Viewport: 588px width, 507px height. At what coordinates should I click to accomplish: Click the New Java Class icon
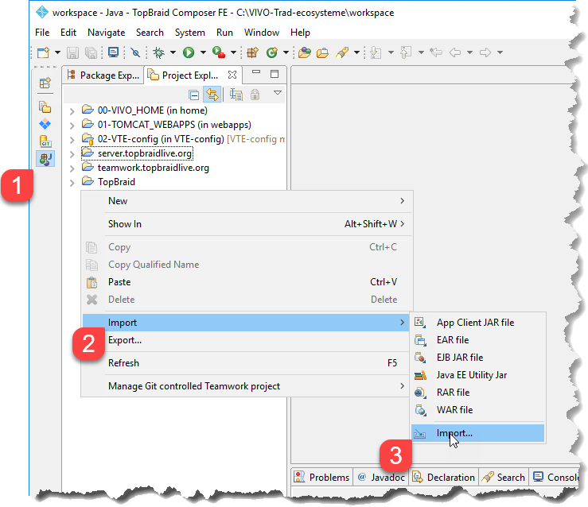272,52
